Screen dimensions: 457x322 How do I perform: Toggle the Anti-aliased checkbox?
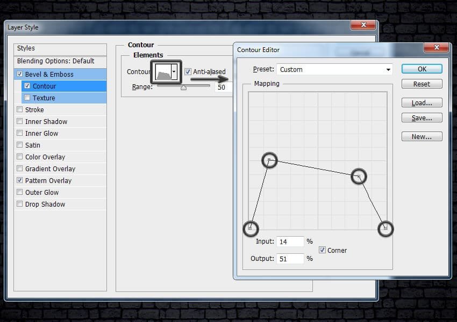(x=188, y=72)
